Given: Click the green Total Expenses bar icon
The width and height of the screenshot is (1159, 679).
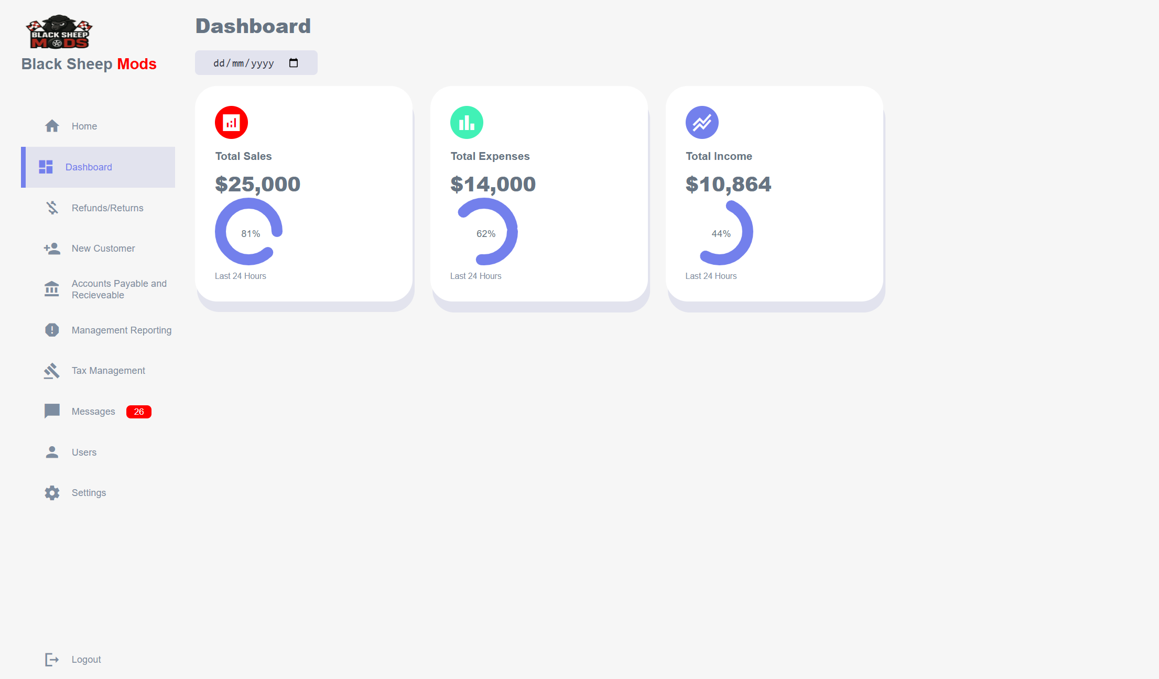Looking at the screenshot, I should [x=467, y=123].
